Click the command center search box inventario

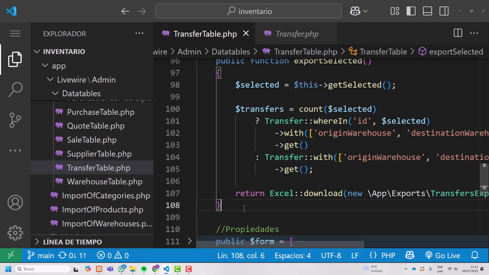[x=248, y=11]
